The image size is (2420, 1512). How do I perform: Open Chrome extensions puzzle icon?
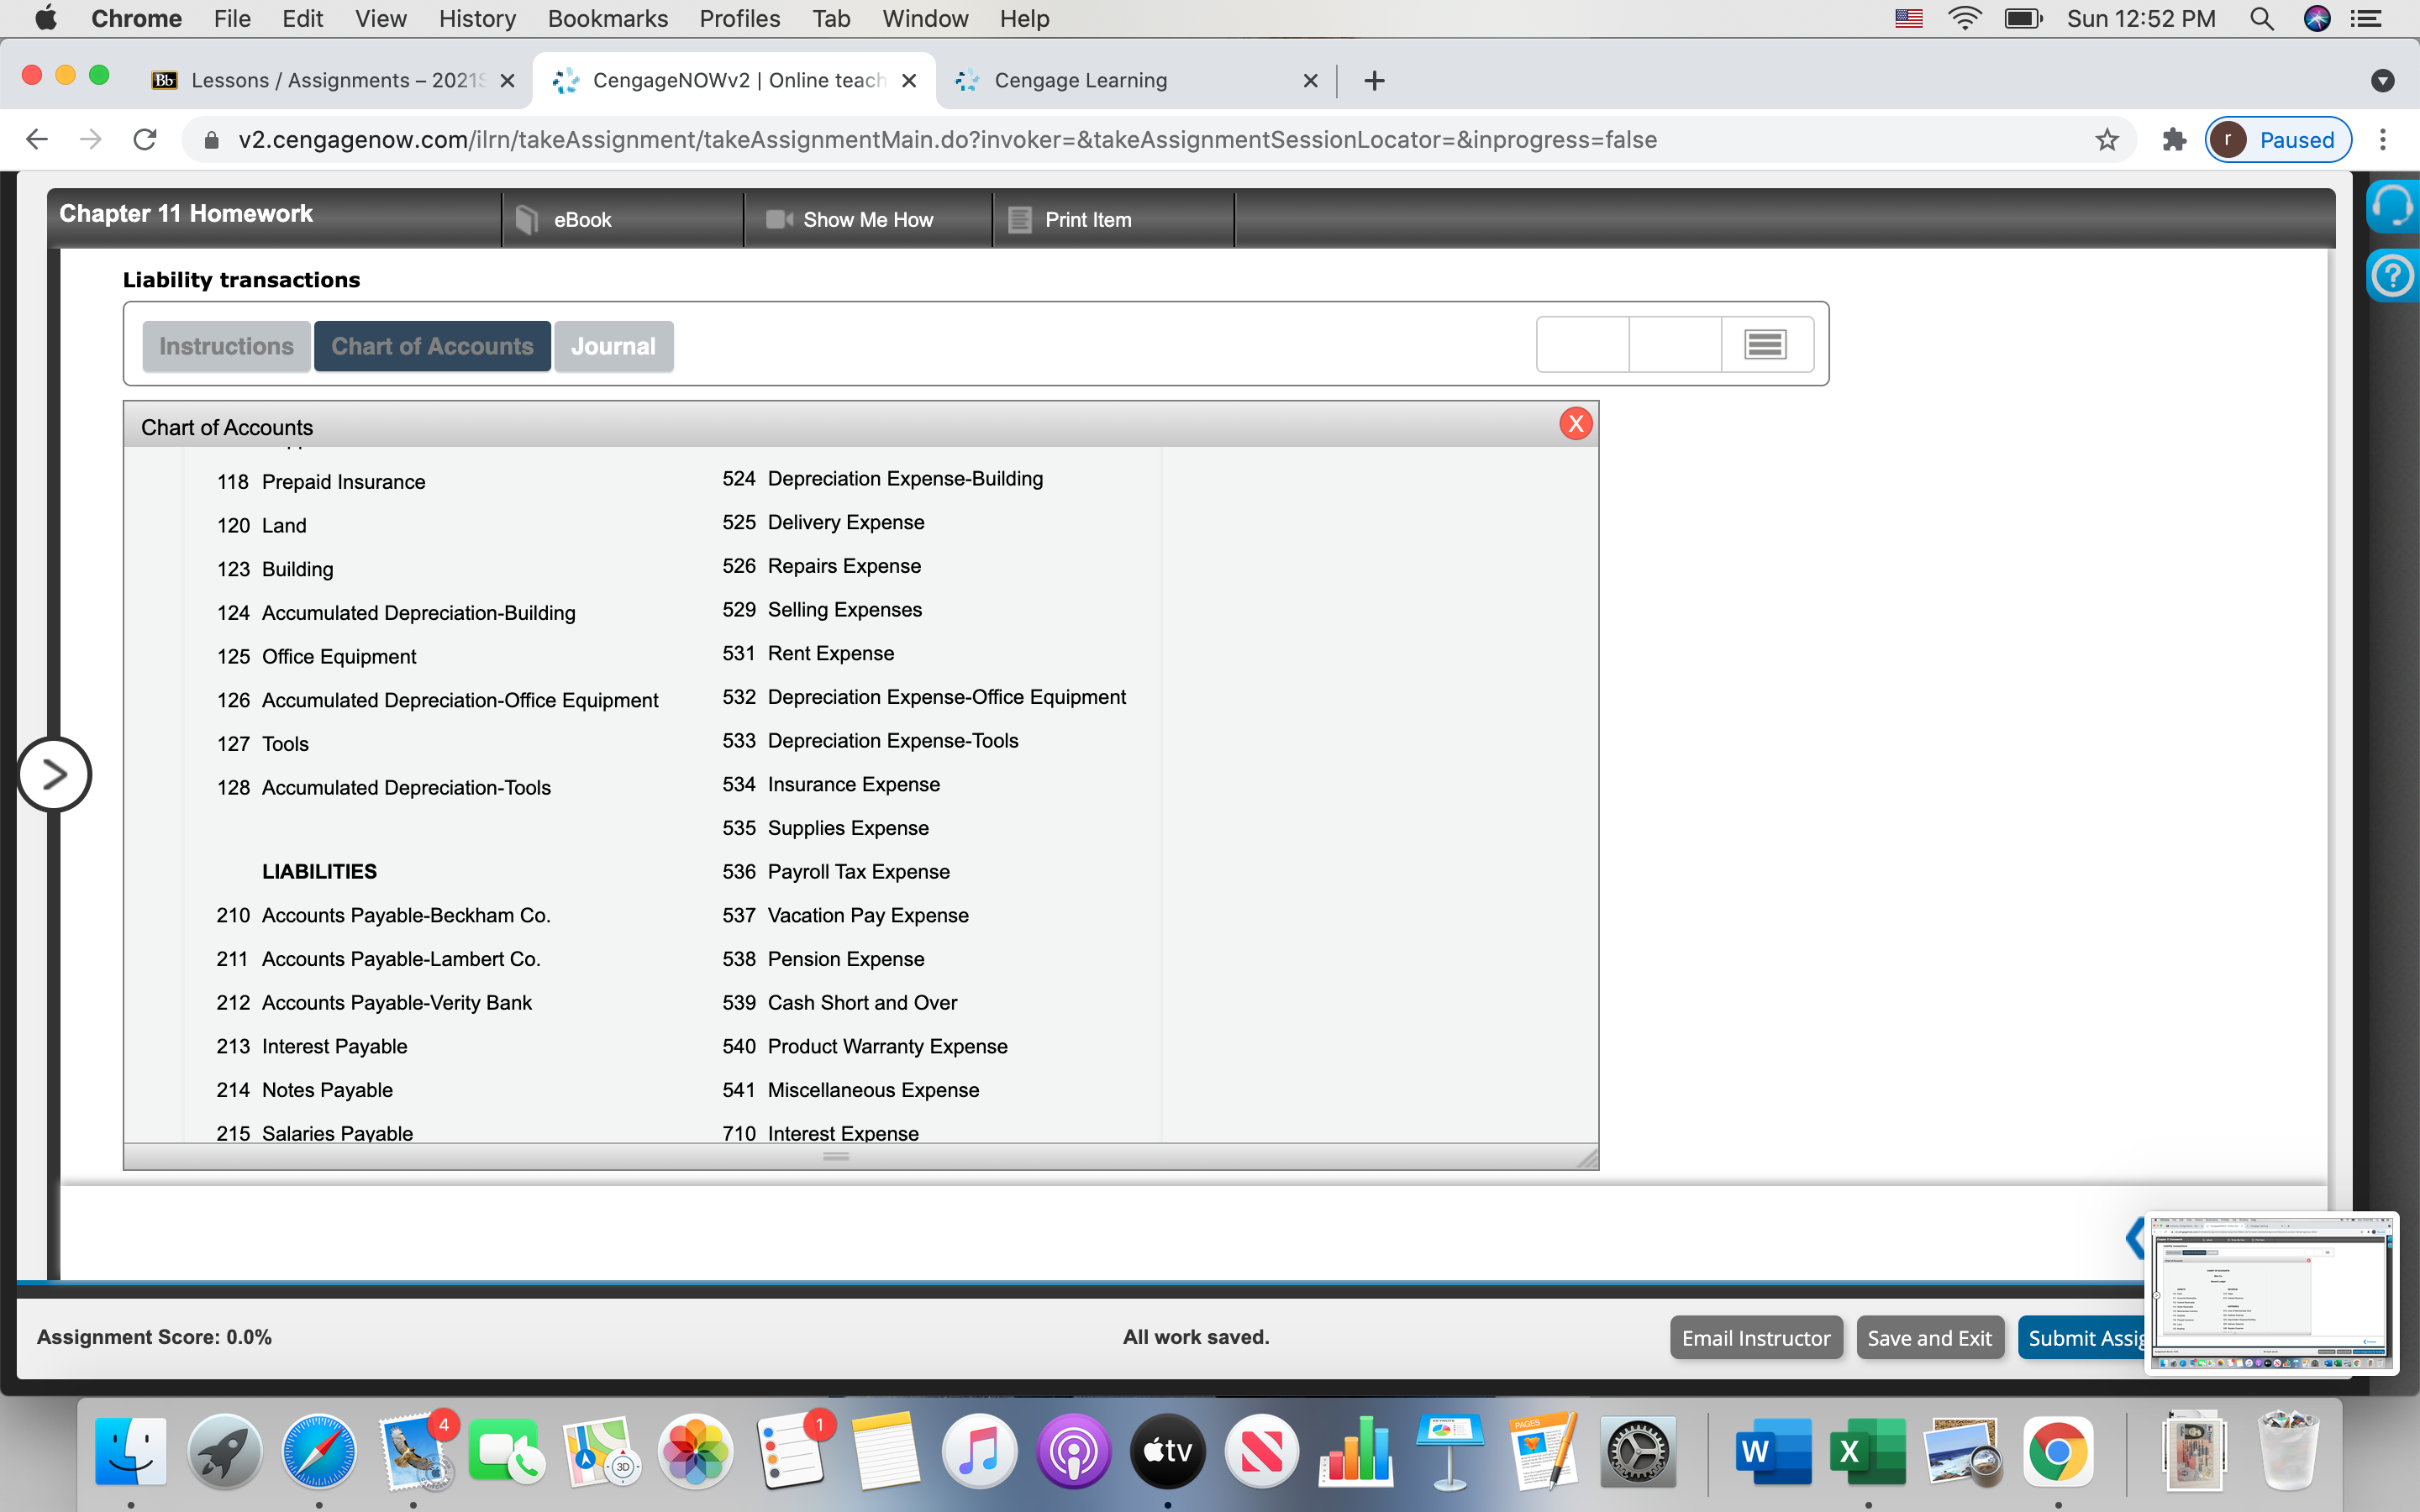[2173, 140]
